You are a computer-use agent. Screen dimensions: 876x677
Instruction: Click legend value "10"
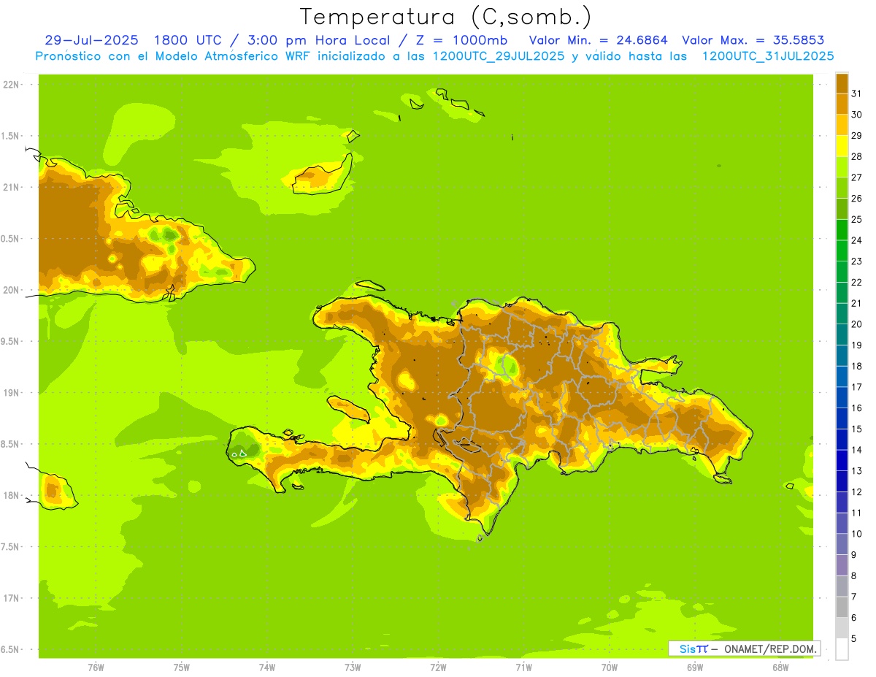(x=856, y=534)
